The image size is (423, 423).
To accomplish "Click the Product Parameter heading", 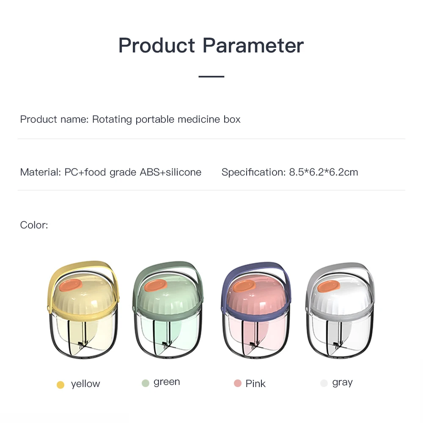I will pyautogui.click(x=211, y=45).
